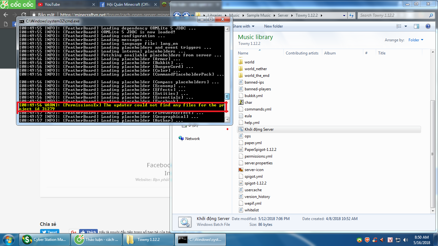Click the Explorer refresh icon beside address bar

pyautogui.click(x=351, y=15)
